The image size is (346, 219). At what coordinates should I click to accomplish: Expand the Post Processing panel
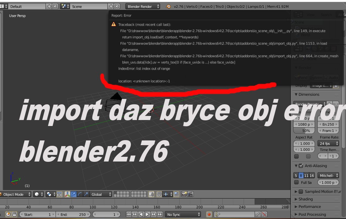(x=296, y=214)
